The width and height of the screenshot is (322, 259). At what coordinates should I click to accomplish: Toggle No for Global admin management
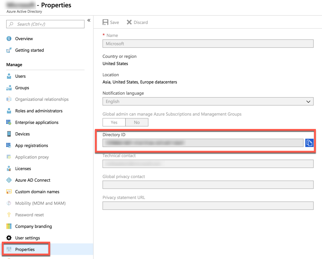(137, 122)
